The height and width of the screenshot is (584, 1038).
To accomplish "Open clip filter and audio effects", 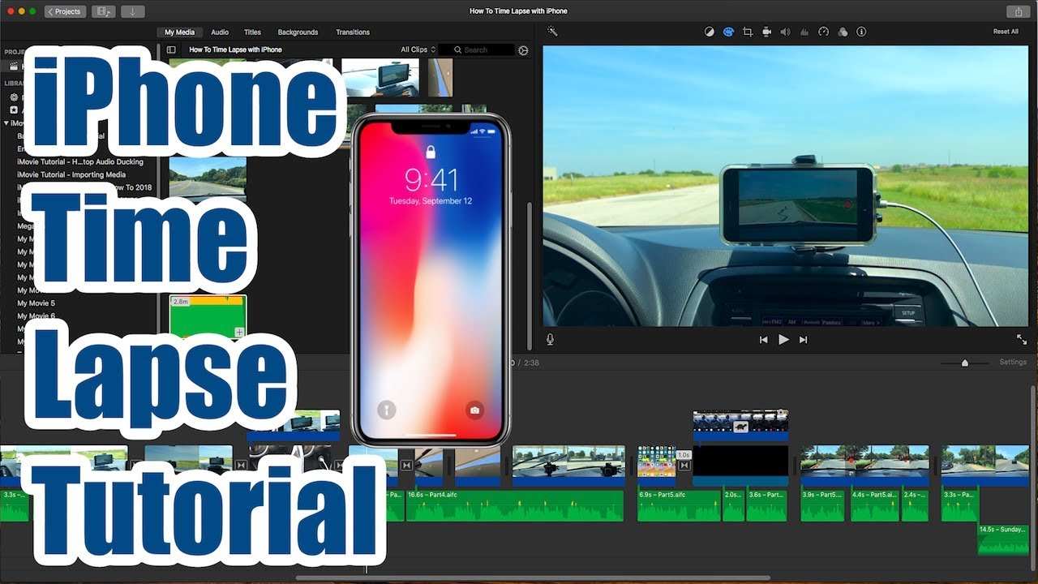I will coord(843,32).
